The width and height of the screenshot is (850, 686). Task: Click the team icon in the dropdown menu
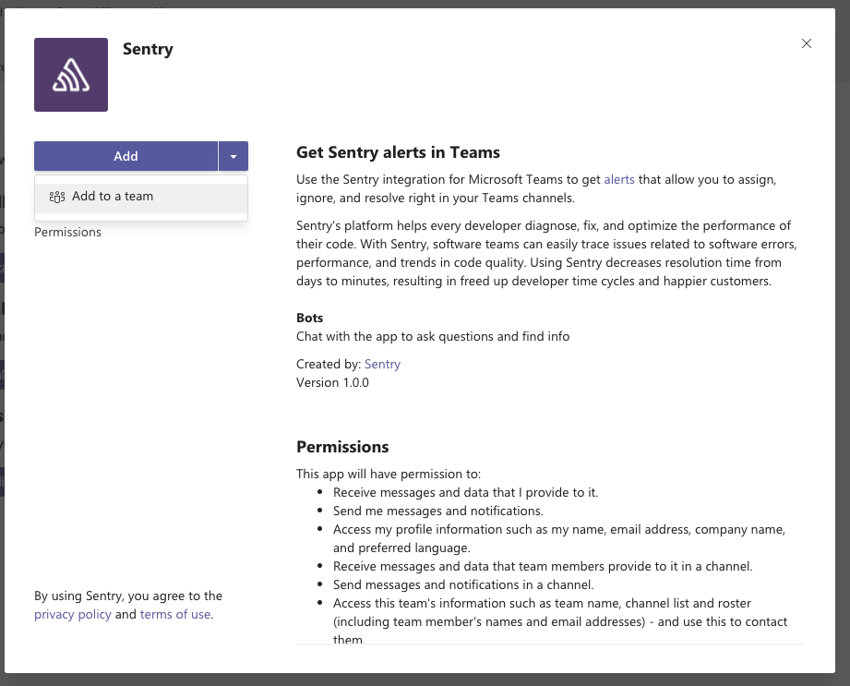pos(57,197)
